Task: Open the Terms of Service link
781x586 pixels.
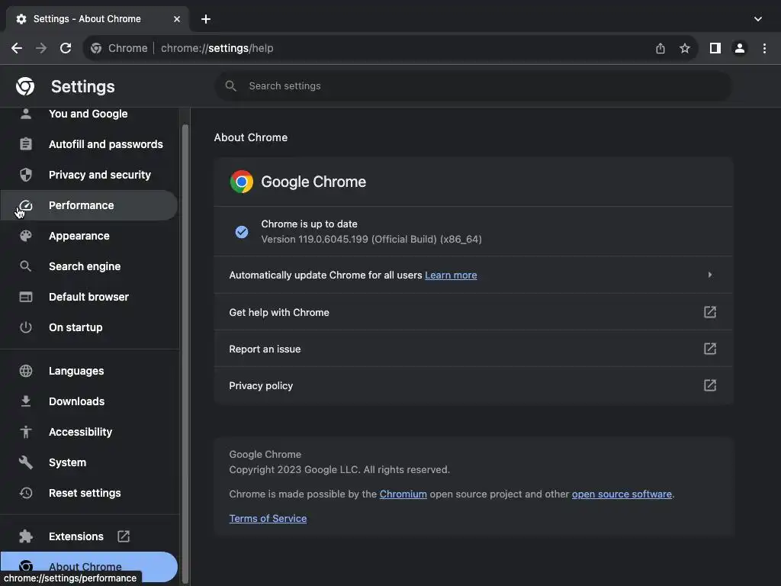Action: [x=268, y=518]
